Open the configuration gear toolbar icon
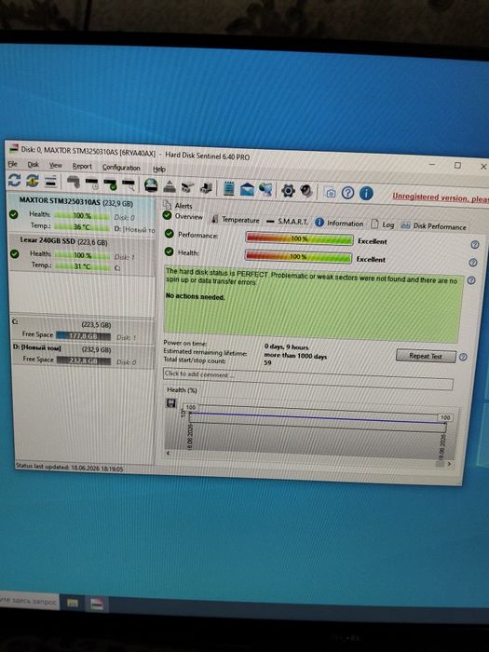The image size is (489, 652). pyautogui.click(x=288, y=191)
